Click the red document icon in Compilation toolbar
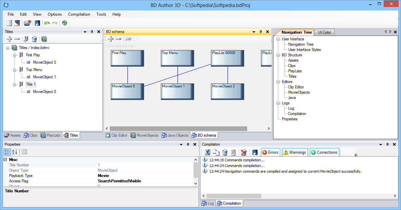The image size is (401, 210). [234, 152]
